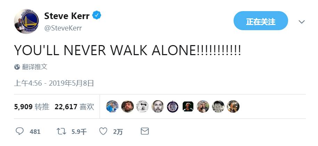This screenshot has width=318, height=146.
Task: Click the last liker avatar in row
Action: 233,106
